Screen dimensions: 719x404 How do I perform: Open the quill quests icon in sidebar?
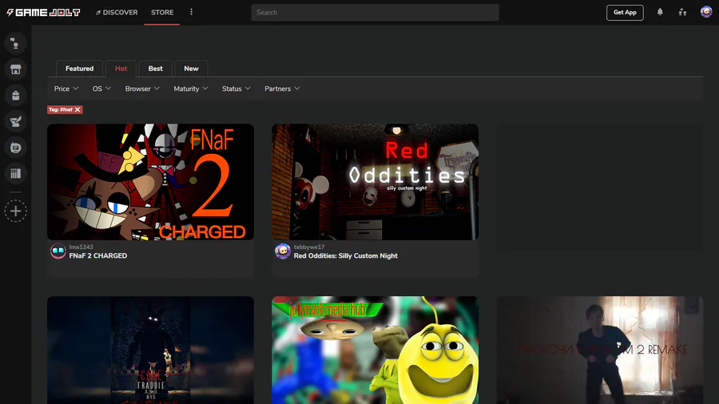pos(16,122)
